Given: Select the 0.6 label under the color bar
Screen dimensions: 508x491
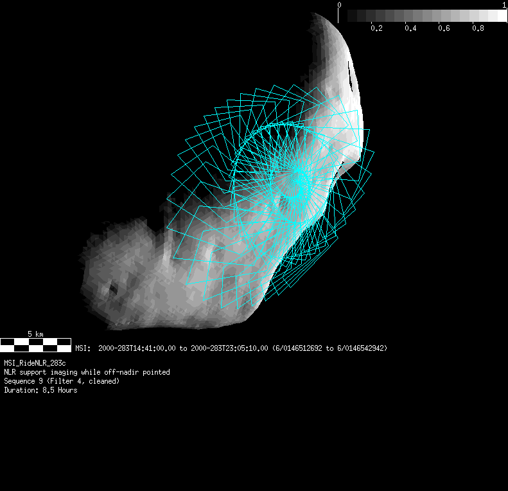Looking at the screenshot, I should pyautogui.click(x=444, y=28).
